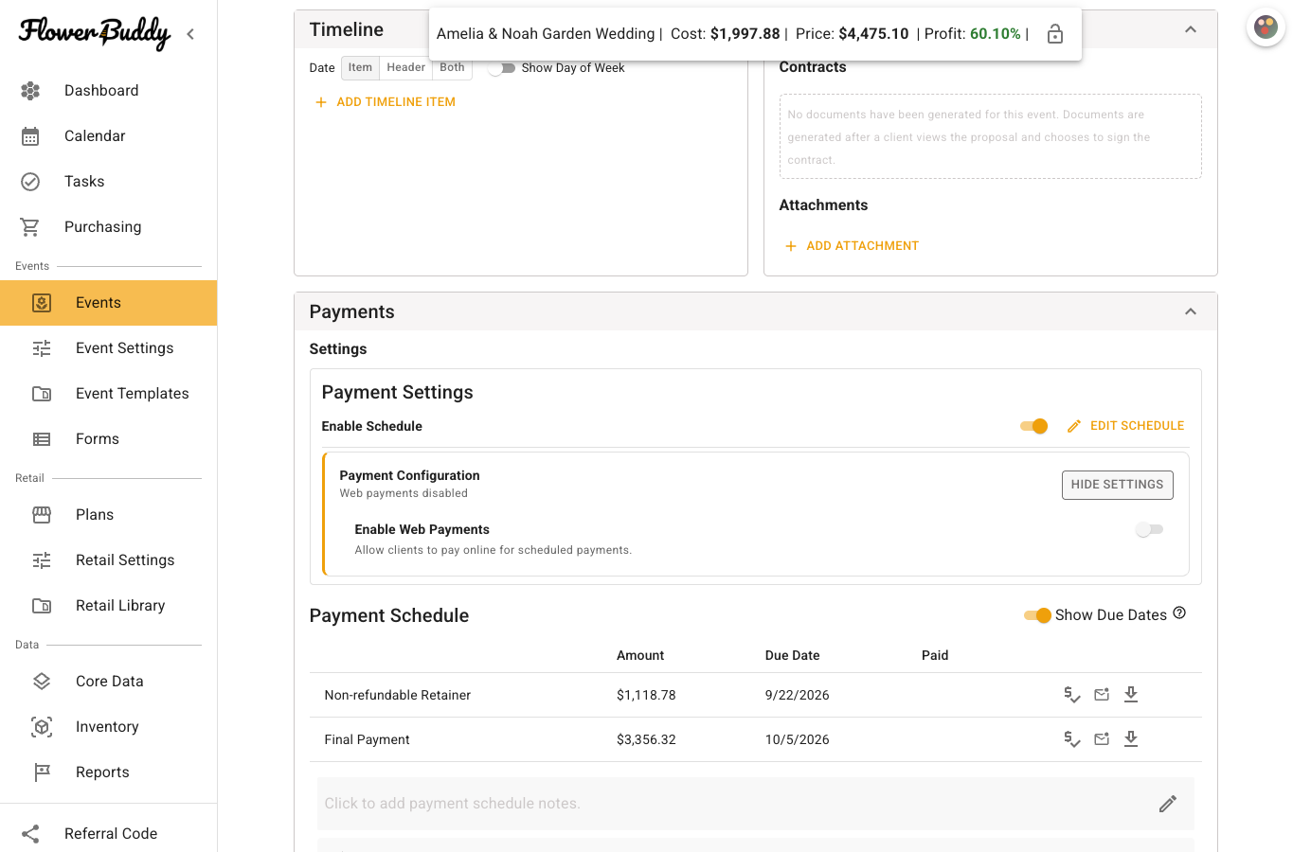Click the Referral Code share icon
Viewport: 1293px width, 852px height.
coord(30,834)
